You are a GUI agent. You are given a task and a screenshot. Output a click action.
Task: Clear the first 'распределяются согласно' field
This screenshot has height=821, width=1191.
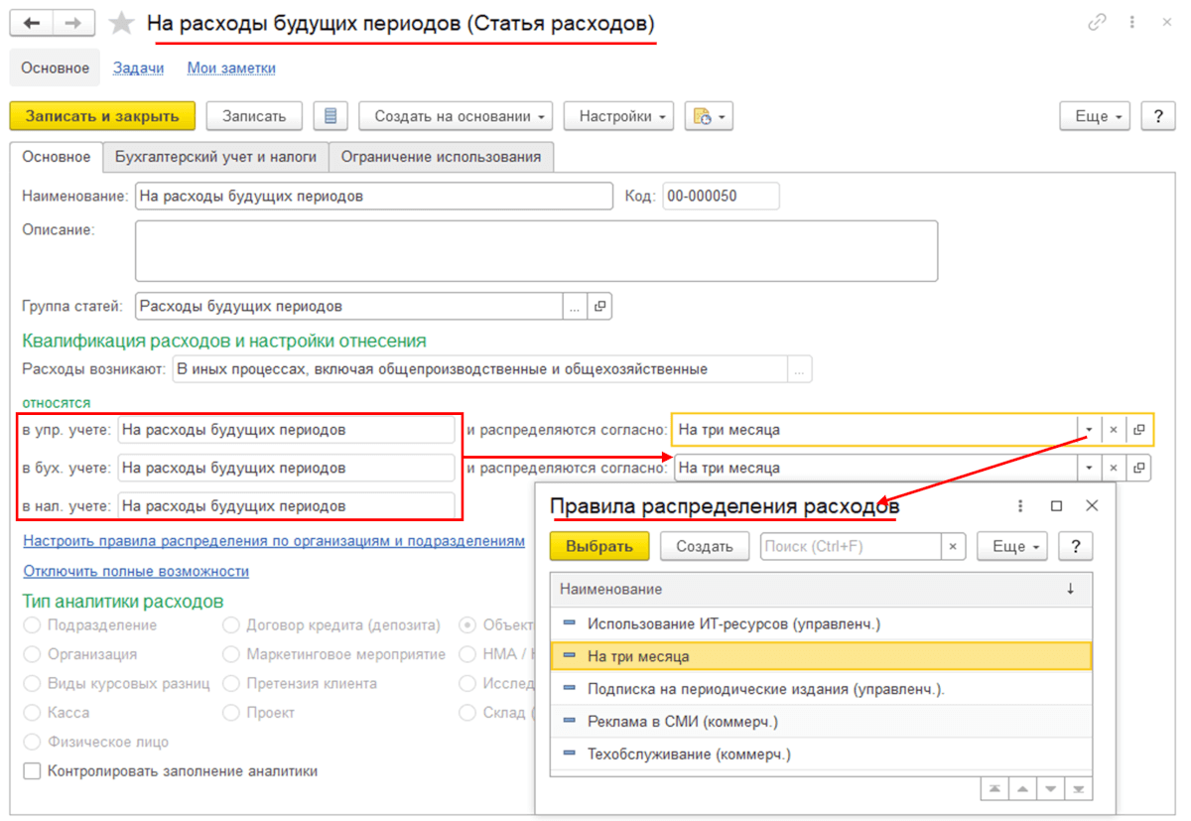(x=1114, y=430)
